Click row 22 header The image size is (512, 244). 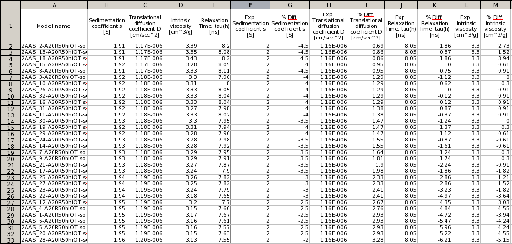tap(11, 171)
